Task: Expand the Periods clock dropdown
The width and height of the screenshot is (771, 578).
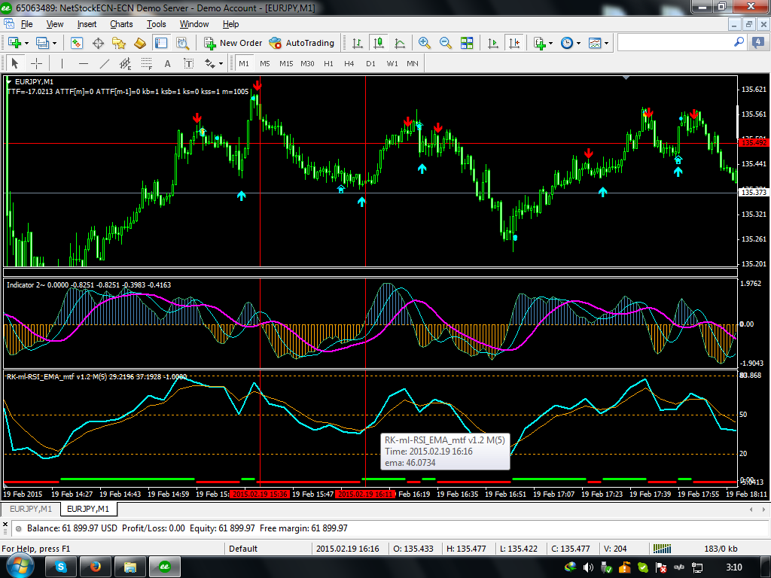Action: point(570,43)
